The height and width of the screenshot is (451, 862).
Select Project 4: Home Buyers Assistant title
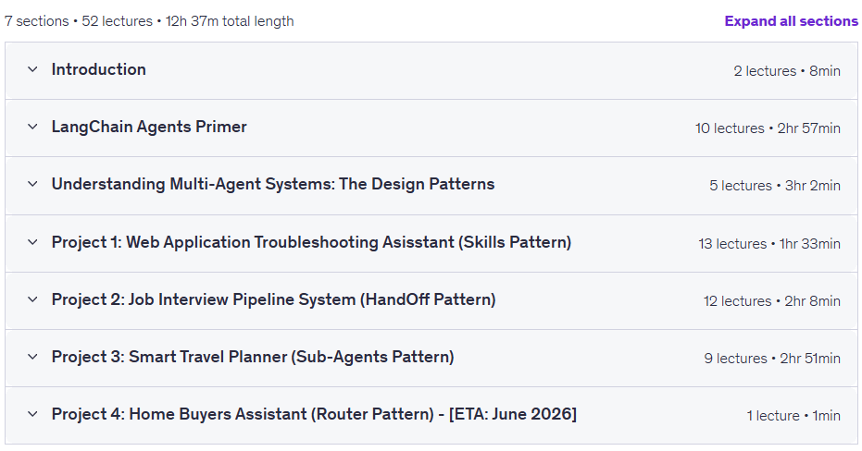(314, 414)
